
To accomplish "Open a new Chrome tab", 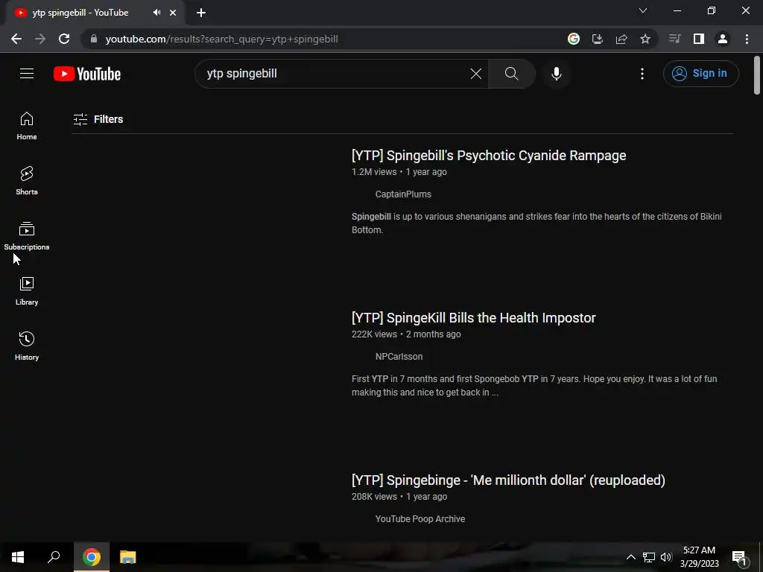I will tap(201, 13).
